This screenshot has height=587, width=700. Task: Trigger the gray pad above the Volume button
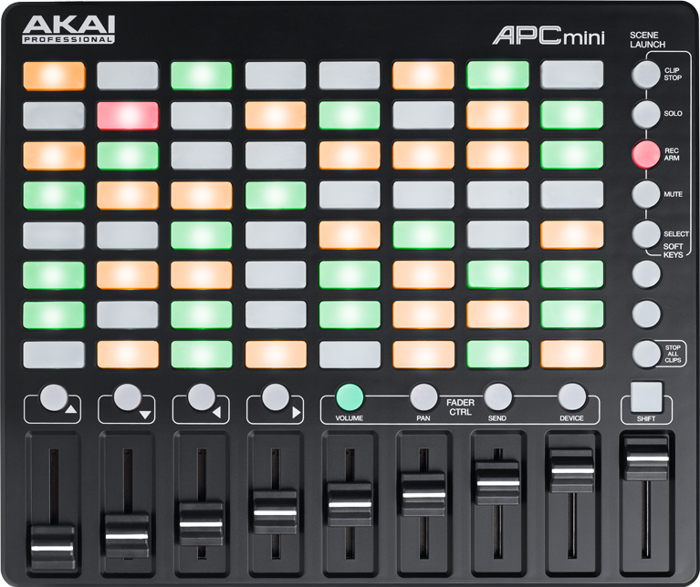tap(350, 355)
